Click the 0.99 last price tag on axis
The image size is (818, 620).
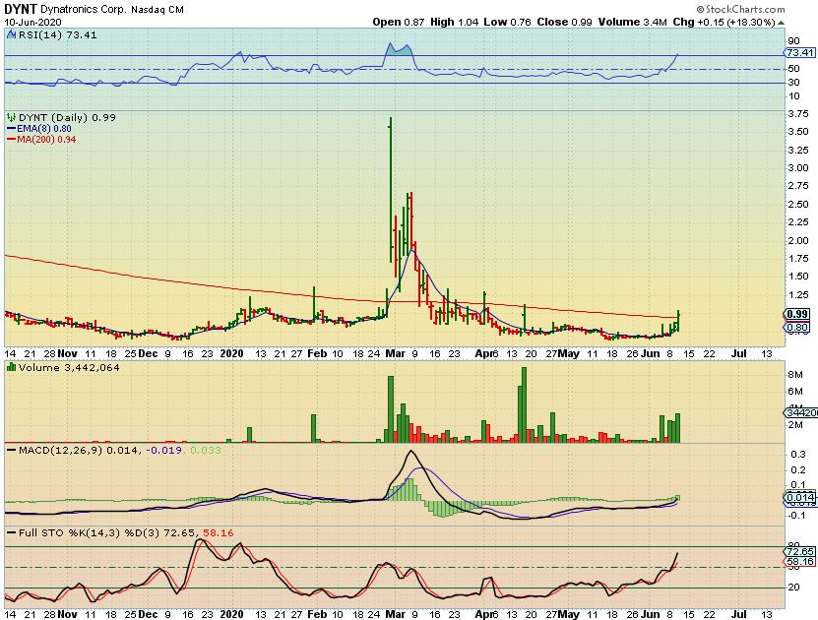pos(797,314)
